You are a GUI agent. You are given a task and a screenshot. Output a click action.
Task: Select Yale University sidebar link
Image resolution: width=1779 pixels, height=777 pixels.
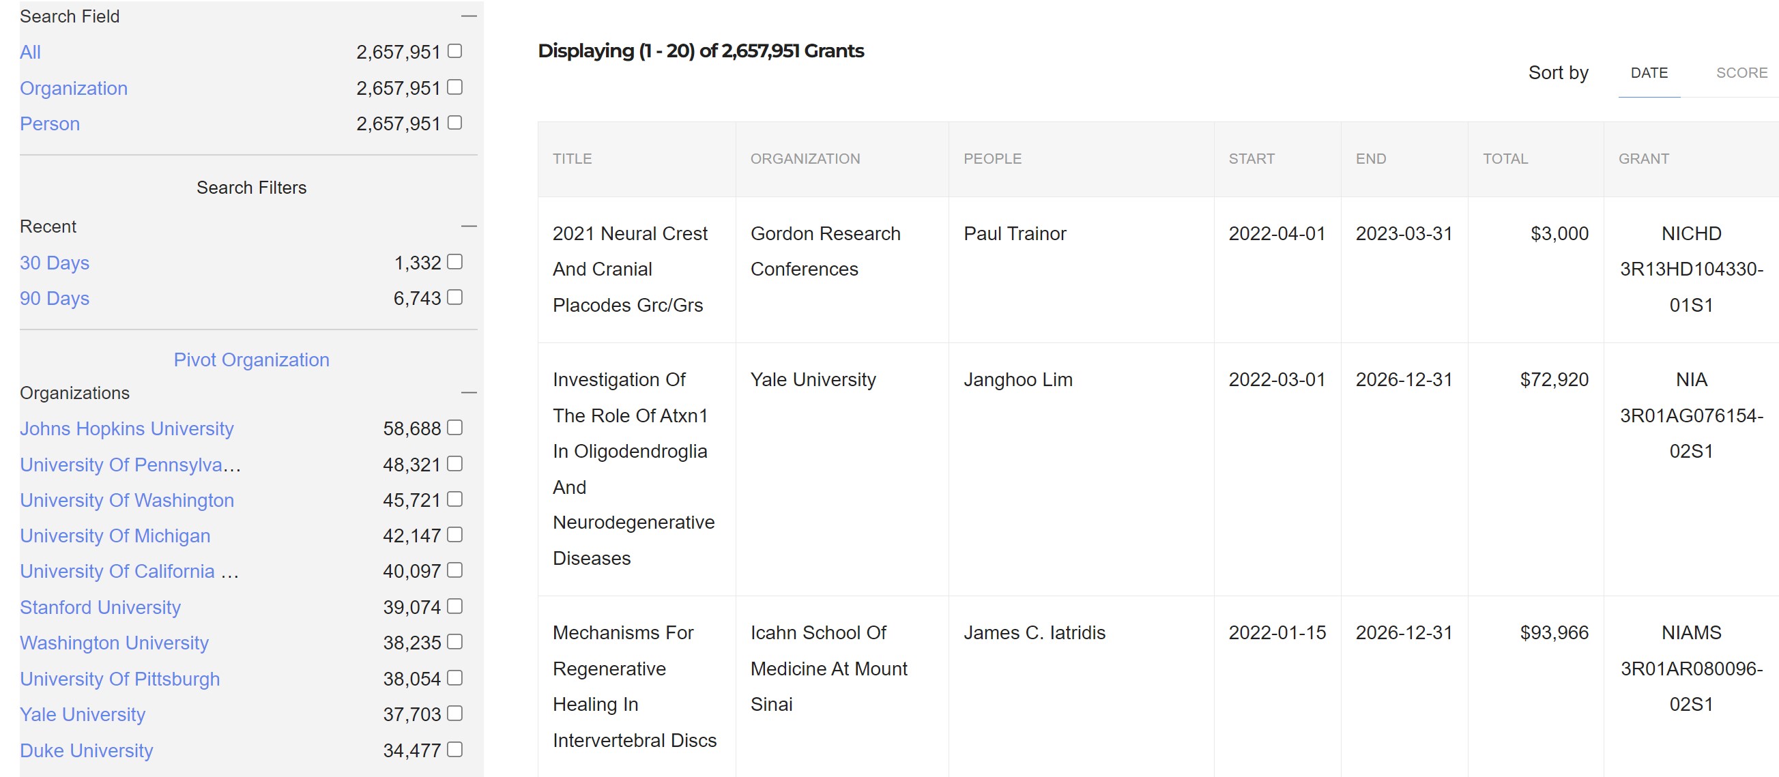point(83,714)
